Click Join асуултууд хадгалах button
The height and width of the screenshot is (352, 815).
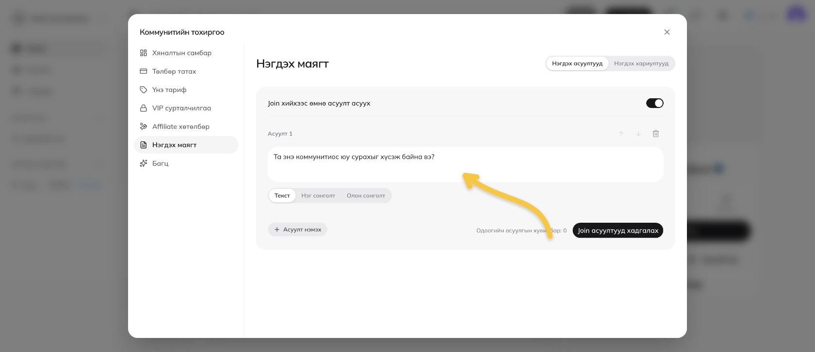618,230
